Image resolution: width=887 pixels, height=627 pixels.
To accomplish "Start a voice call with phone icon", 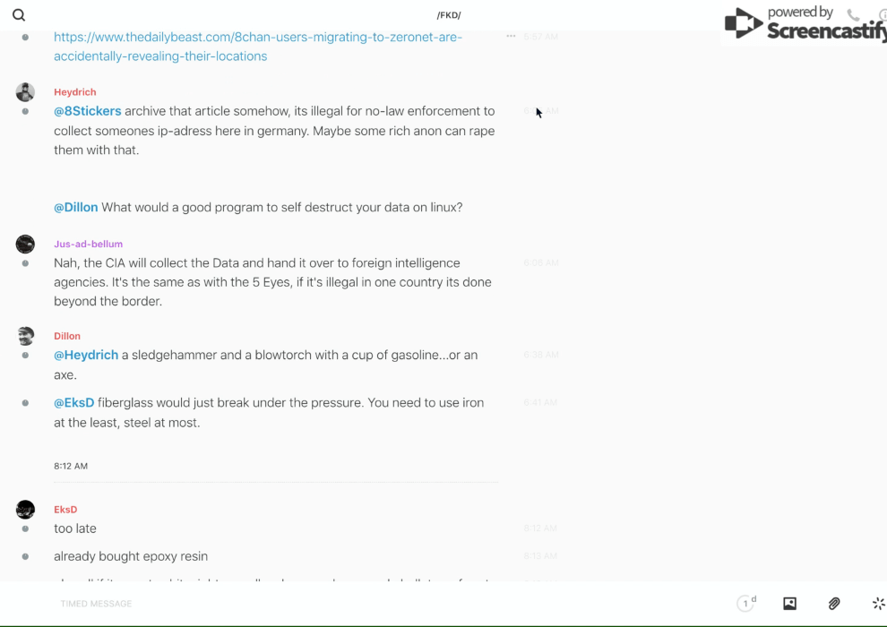I will tap(853, 15).
